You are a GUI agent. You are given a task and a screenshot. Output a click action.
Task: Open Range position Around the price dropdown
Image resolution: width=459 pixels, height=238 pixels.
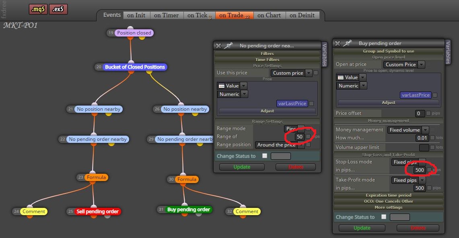280,145
